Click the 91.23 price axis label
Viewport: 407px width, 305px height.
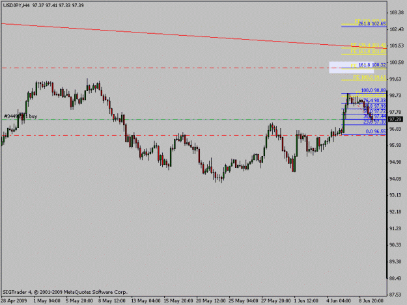397,228
